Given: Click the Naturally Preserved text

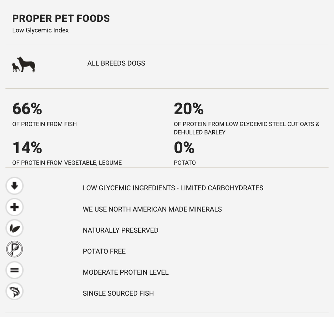Looking at the screenshot, I should [x=121, y=230].
